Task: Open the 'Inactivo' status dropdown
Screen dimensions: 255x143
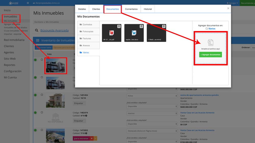Action: (152, 113)
